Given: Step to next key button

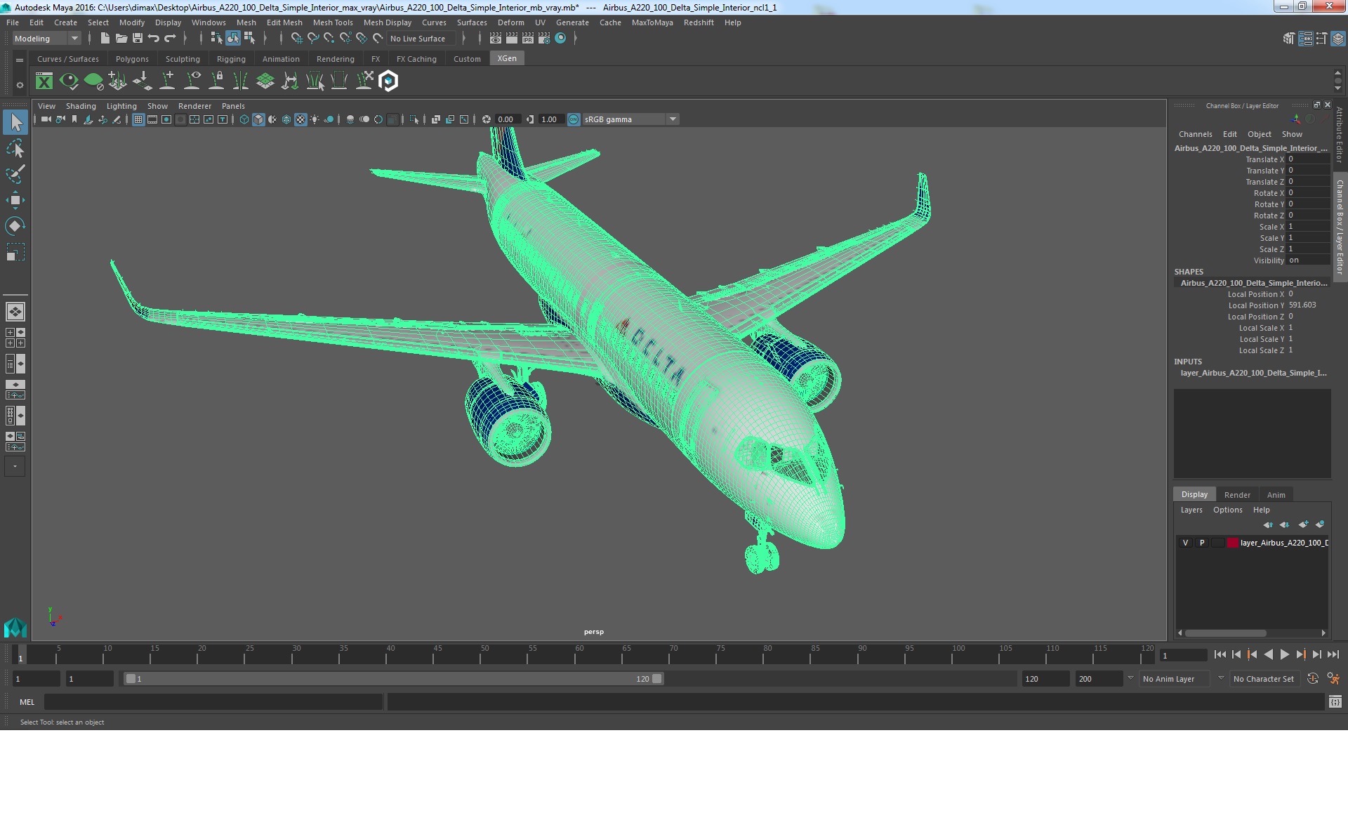Looking at the screenshot, I should tap(1300, 654).
